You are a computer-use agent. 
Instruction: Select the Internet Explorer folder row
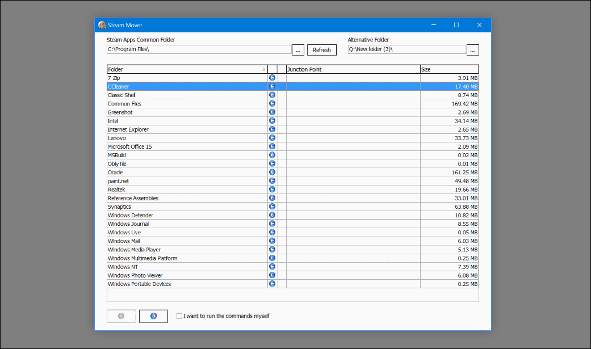click(292, 129)
